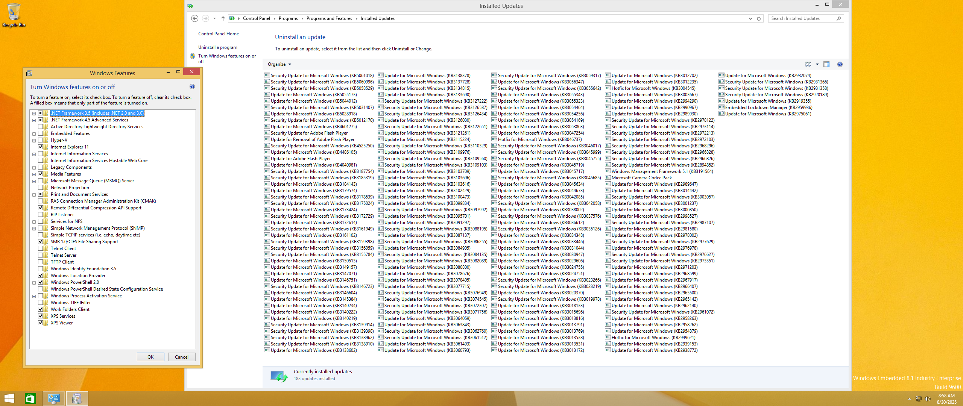Viewport: 963px width, 406px height.
Task: Open view options dropdown arrow
Action: (x=817, y=64)
